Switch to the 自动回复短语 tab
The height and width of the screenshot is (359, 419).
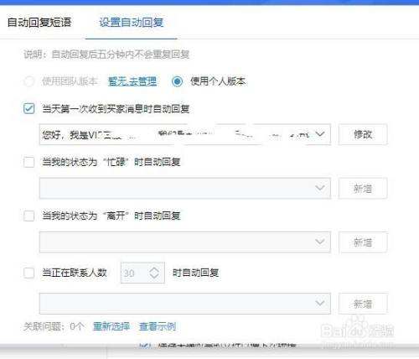pos(39,23)
